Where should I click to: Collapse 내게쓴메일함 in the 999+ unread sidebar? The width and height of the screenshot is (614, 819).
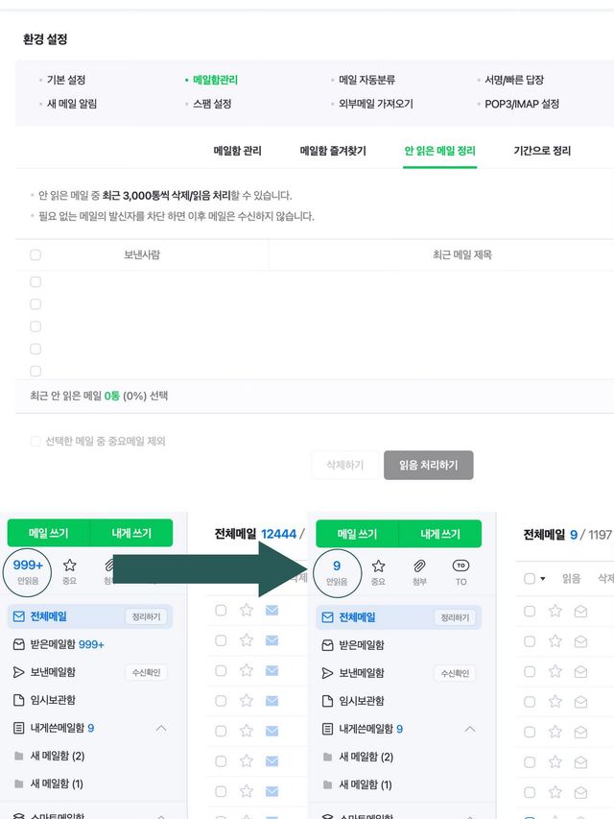[161, 729]
